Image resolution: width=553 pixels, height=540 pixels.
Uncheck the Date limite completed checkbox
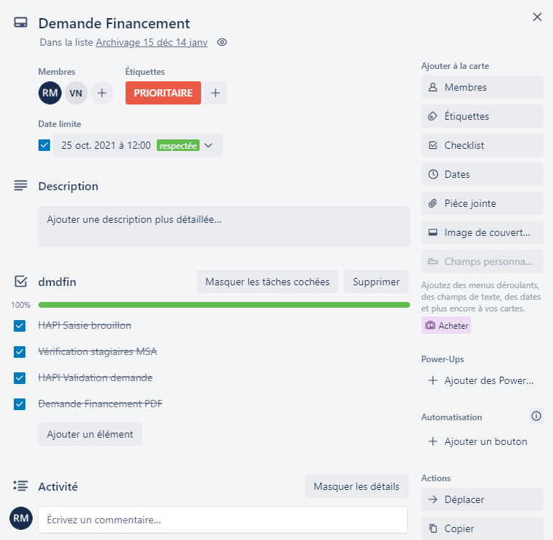44,145
